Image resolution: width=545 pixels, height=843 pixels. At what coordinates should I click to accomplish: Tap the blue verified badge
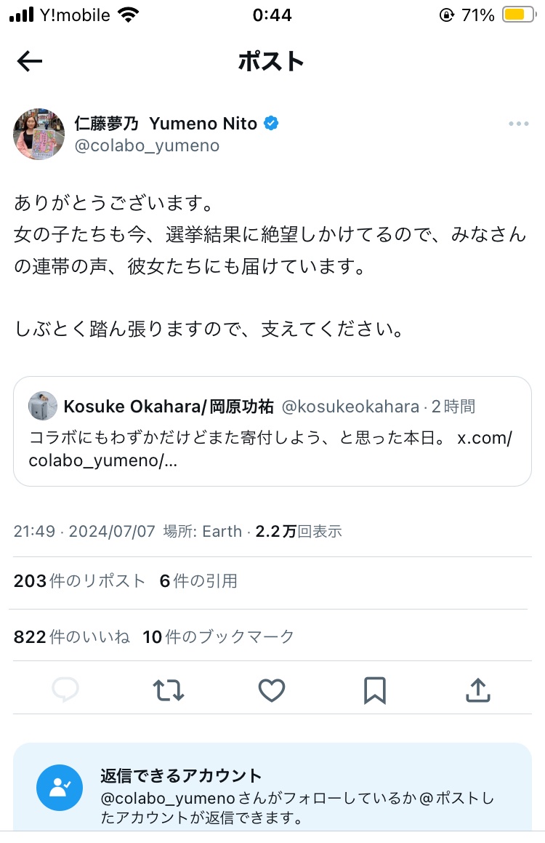point(271,123)
